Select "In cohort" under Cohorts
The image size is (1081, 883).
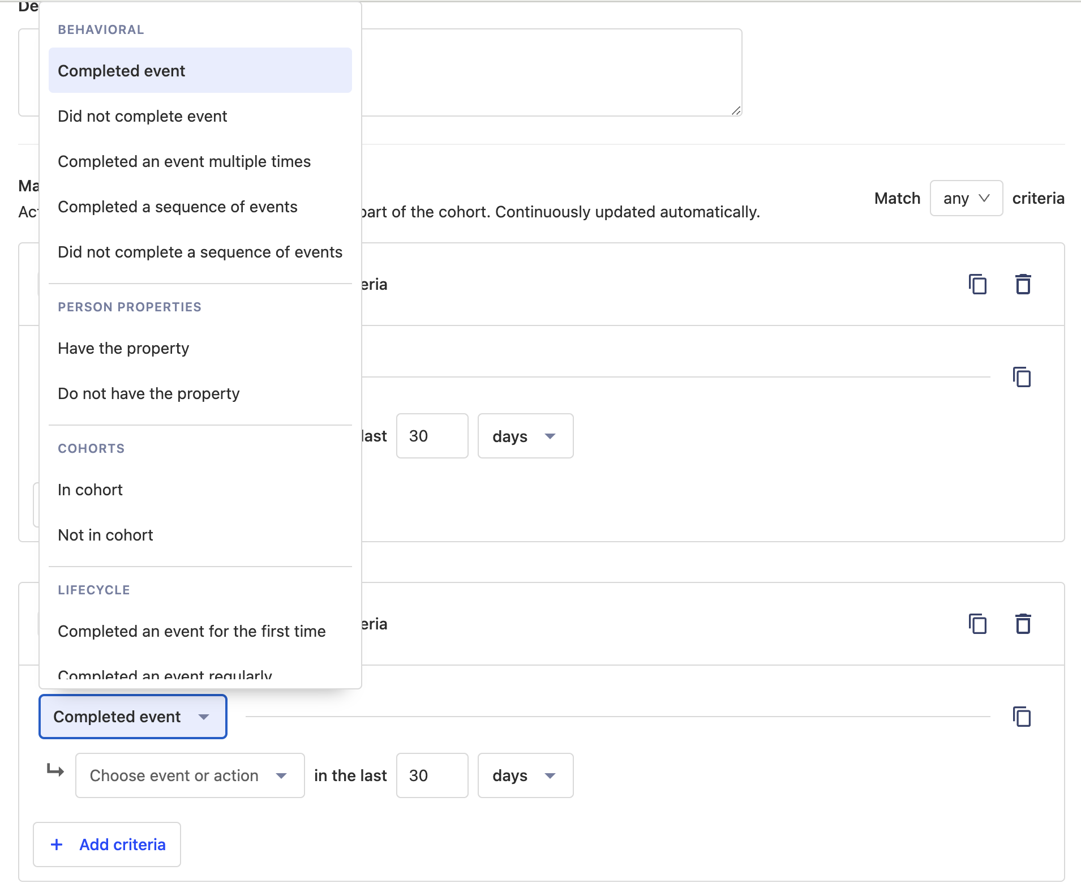pyautogui.click(x=90, y=490)
